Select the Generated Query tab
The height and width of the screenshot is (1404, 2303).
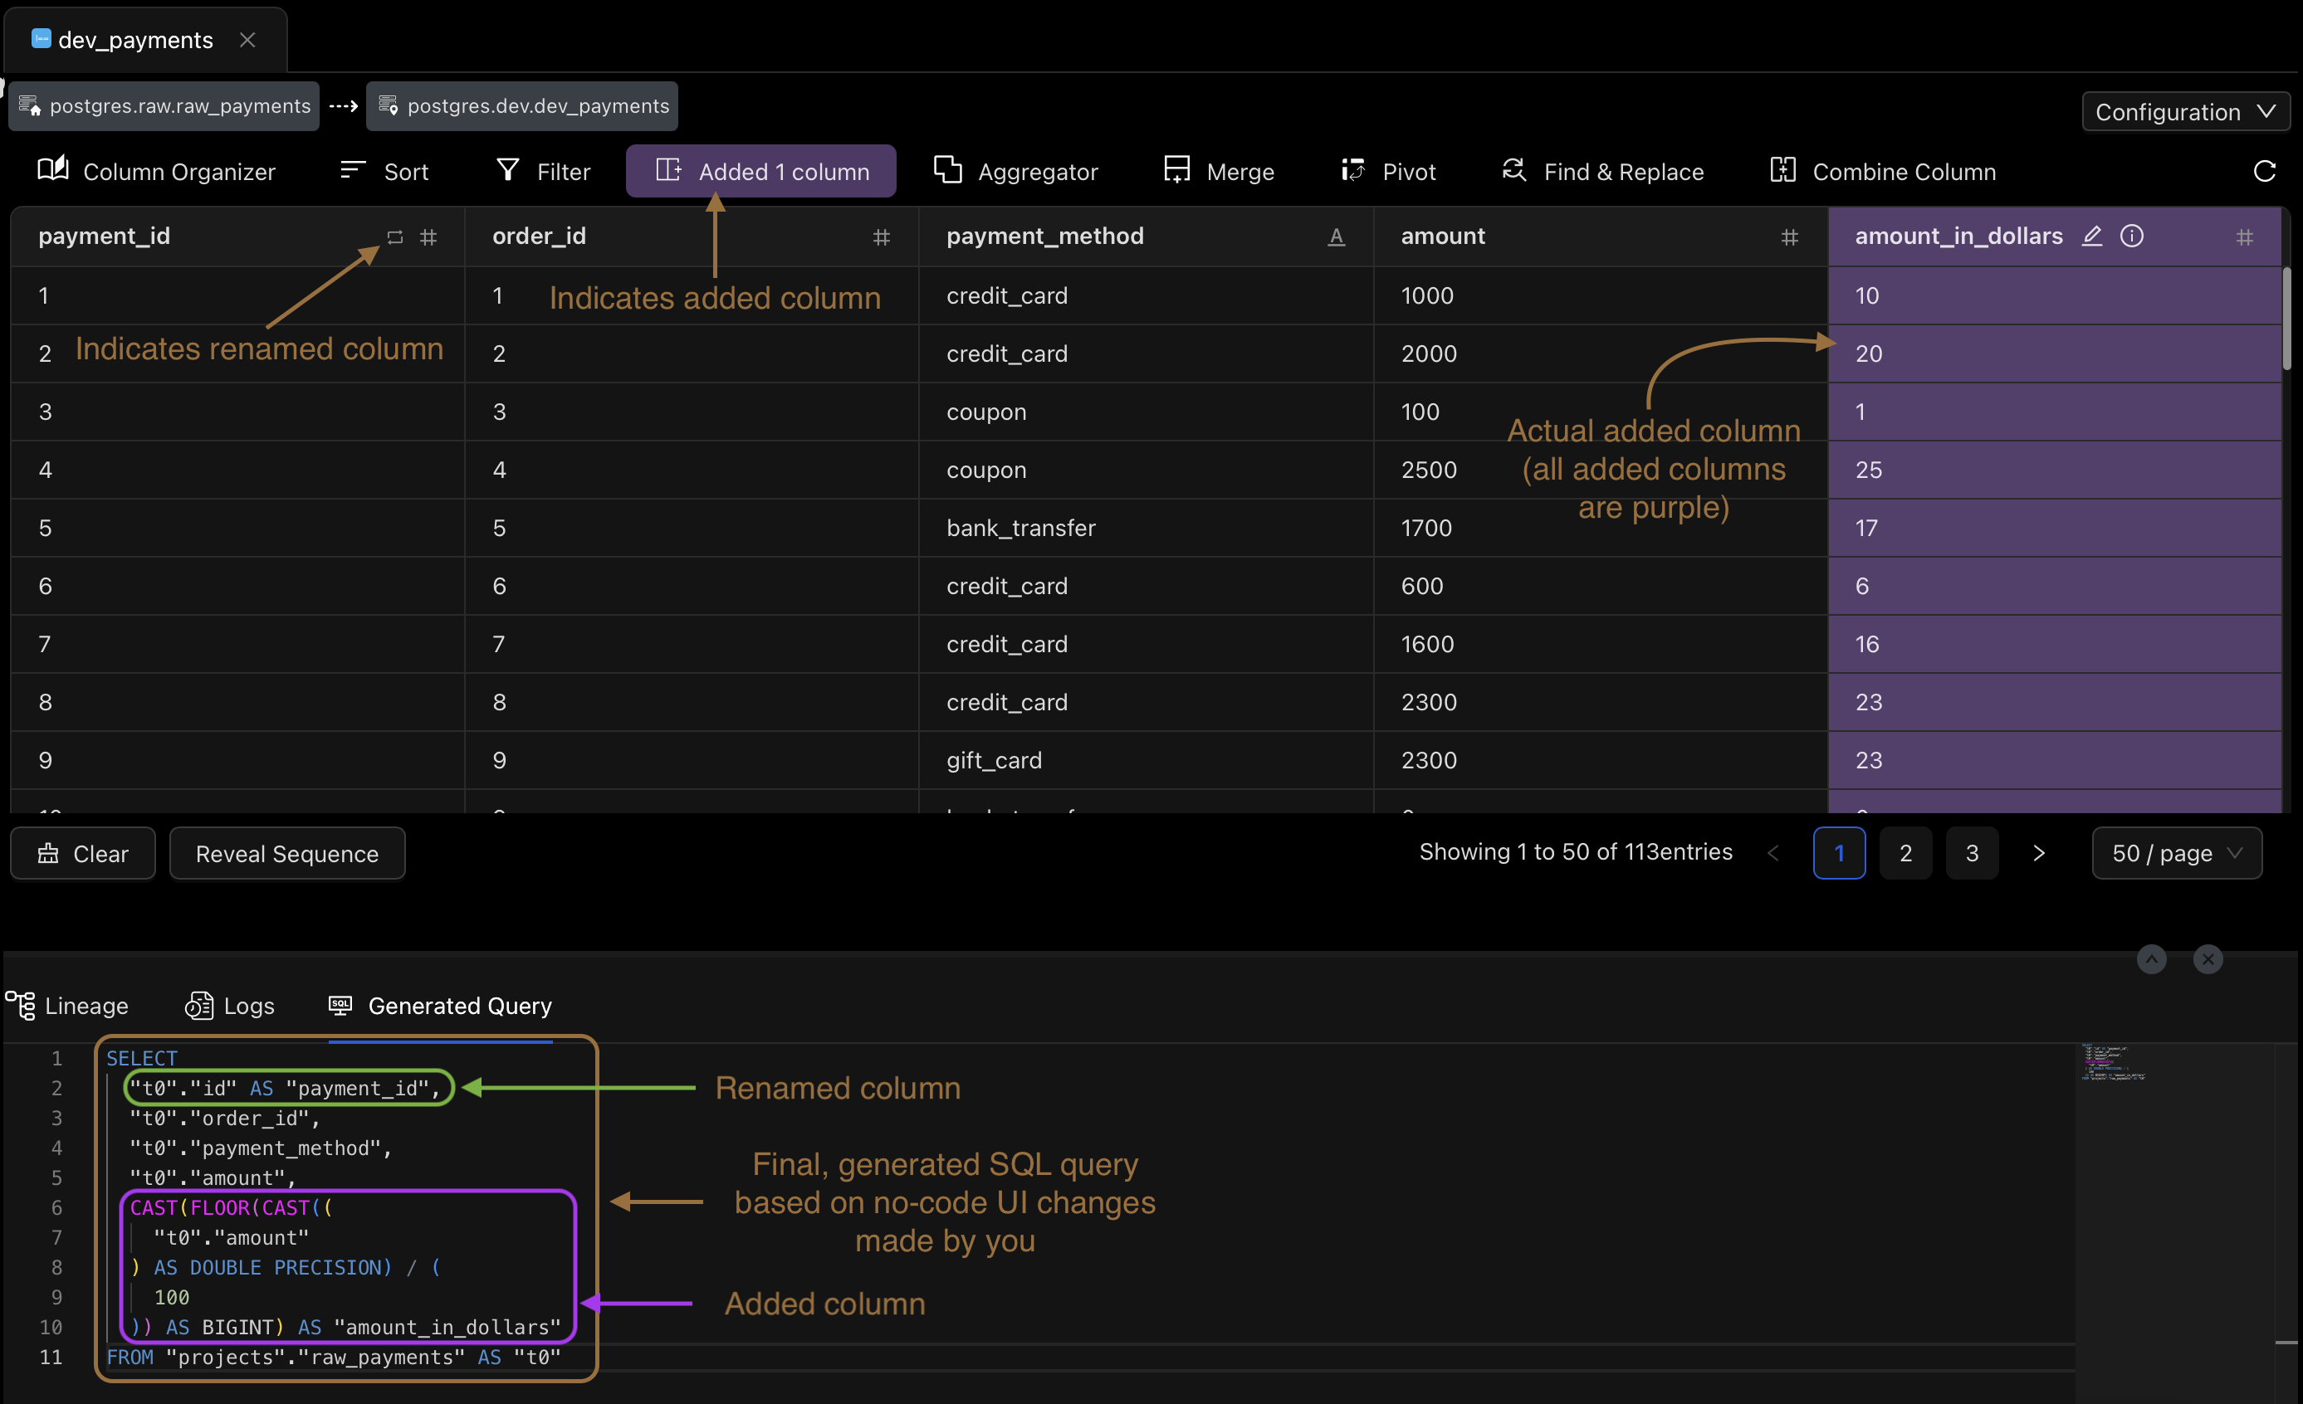pyautogui.click(x=440, y=1005)
